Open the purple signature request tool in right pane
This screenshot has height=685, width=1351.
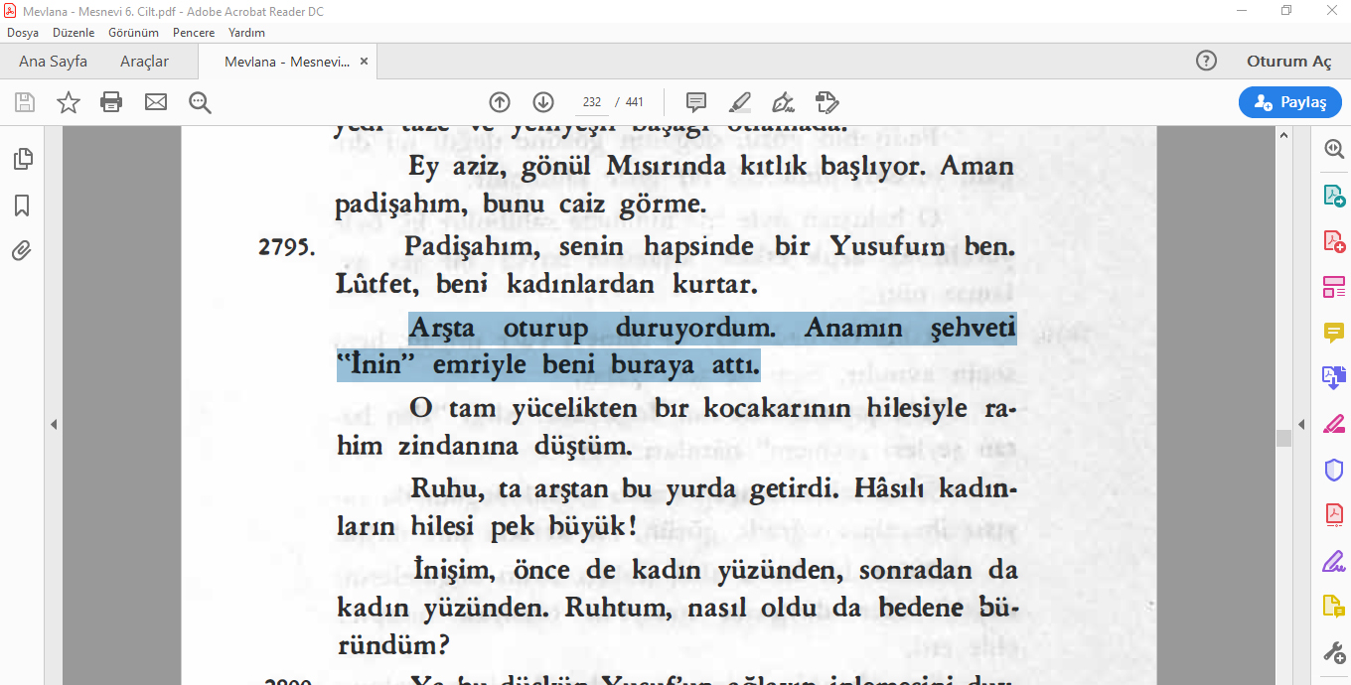click(x=1333, y=561)
